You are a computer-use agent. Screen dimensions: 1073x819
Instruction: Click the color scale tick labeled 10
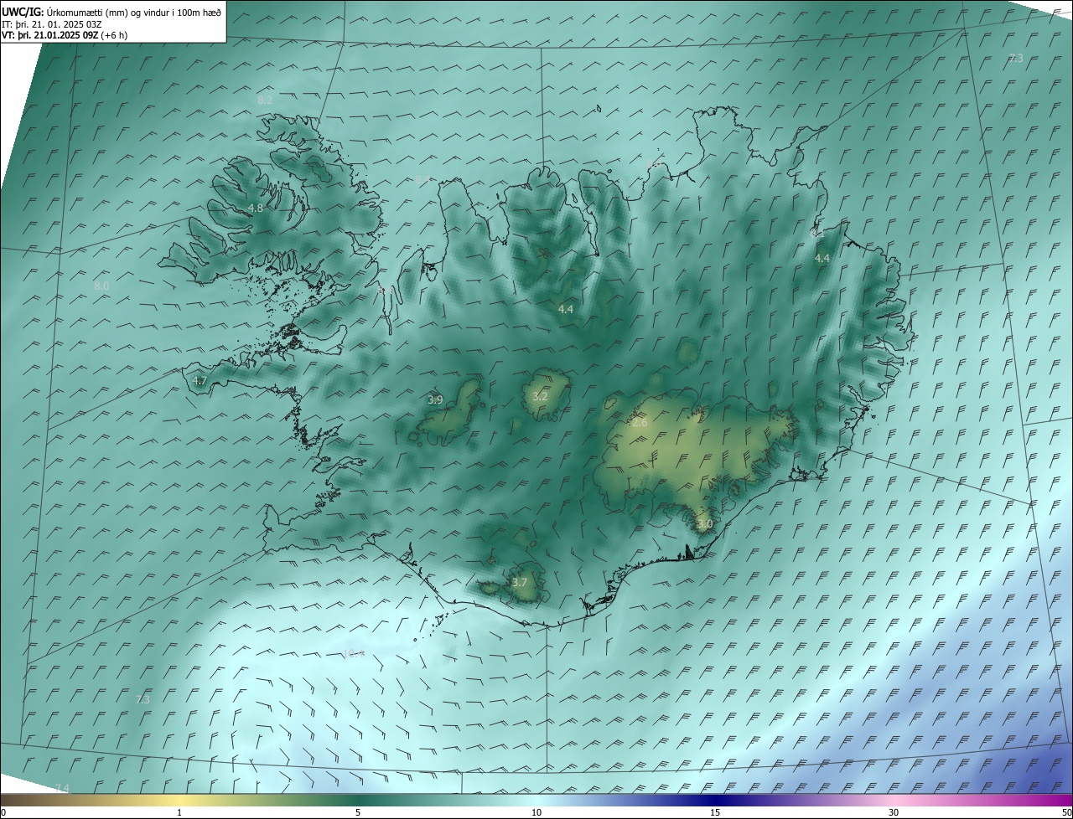coord(536,812)
